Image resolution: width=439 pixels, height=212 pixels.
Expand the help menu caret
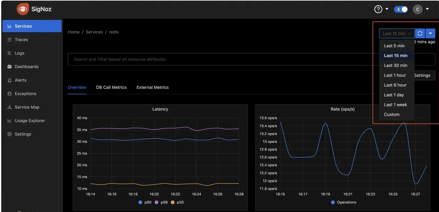point(387,9)
